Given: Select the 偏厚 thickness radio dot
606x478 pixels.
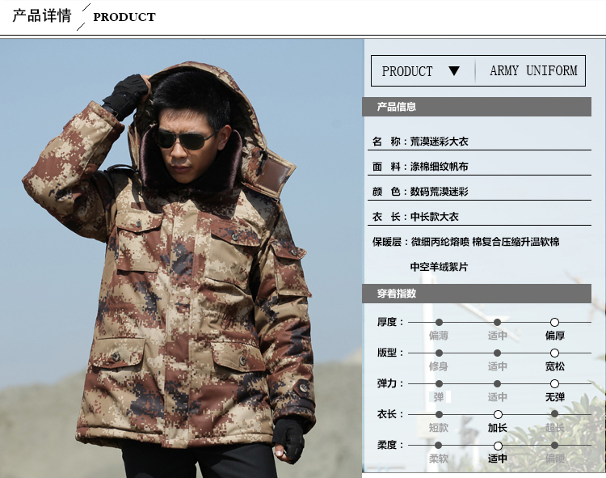Looking at the screenshot, I should [x=554, y=322].
